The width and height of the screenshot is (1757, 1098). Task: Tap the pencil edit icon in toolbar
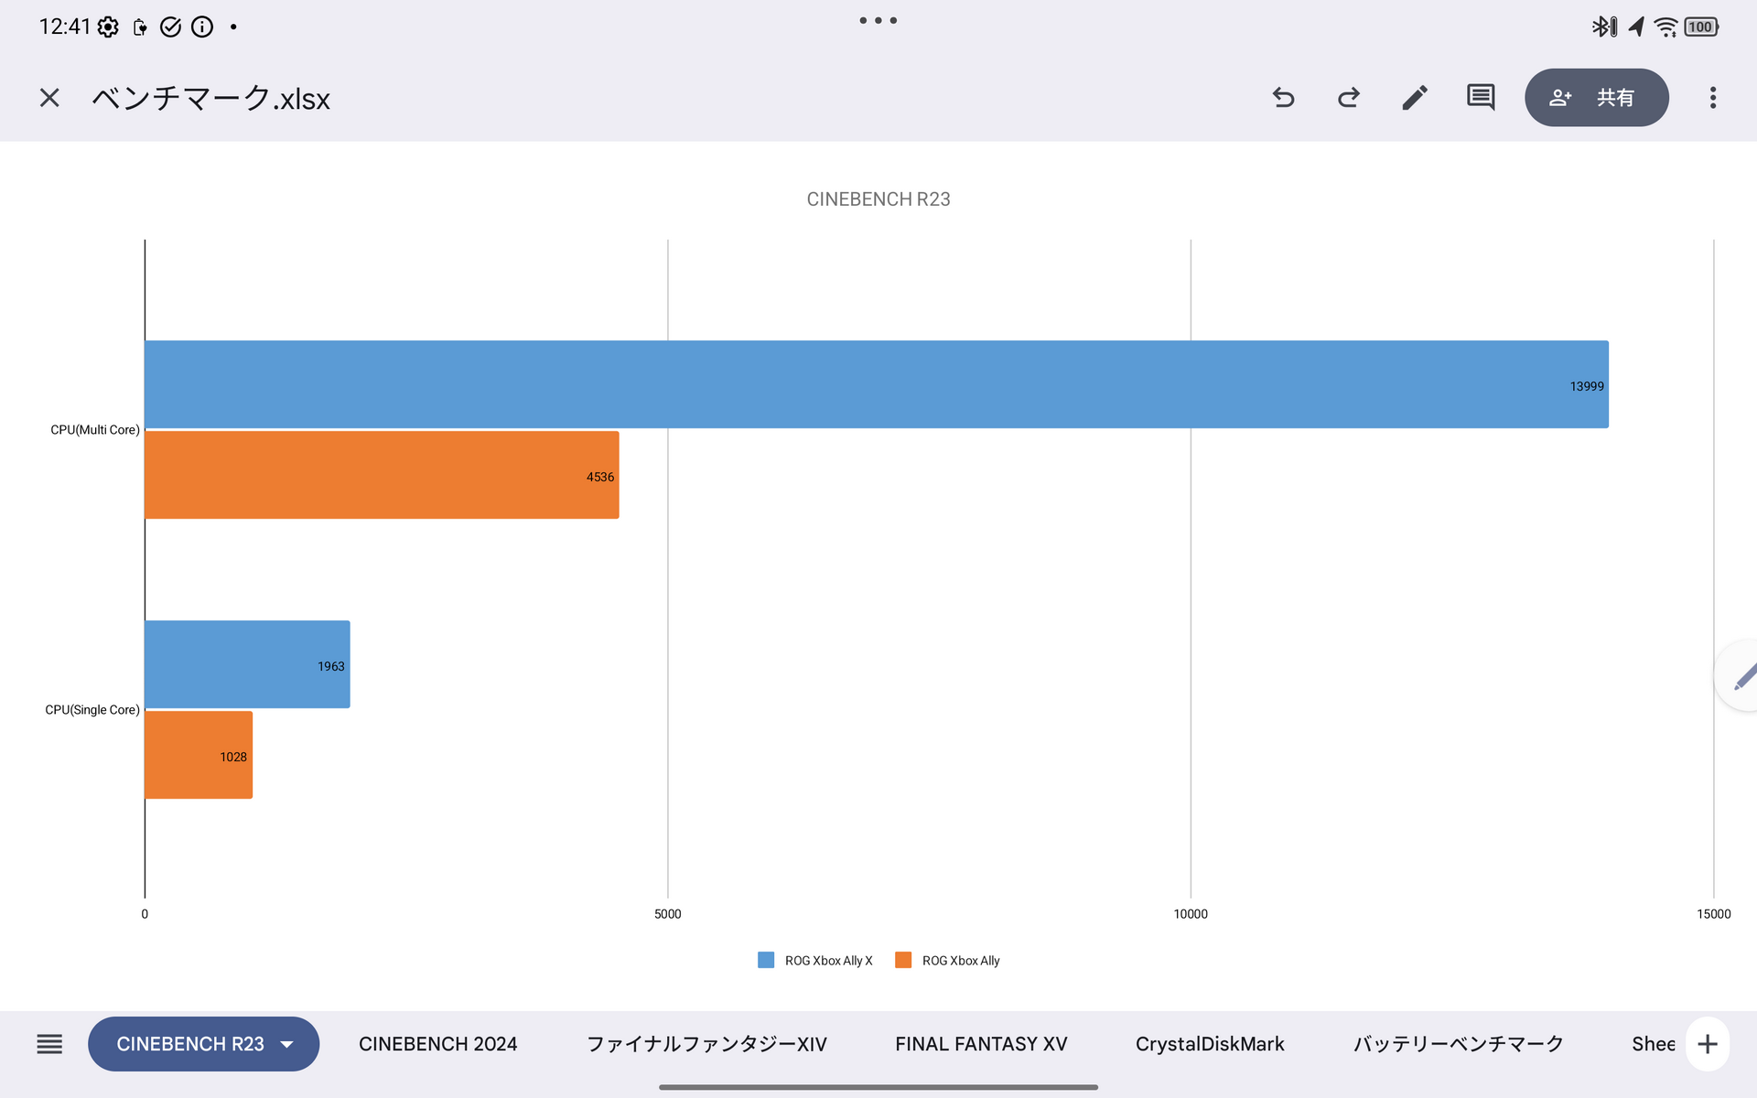1415,98
